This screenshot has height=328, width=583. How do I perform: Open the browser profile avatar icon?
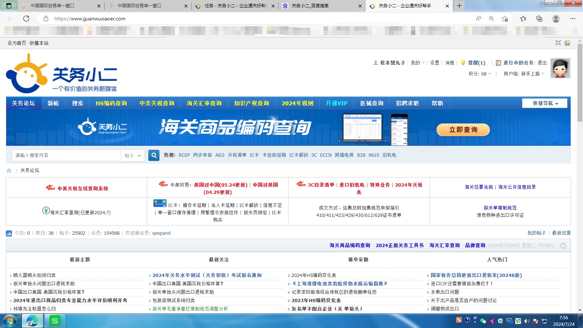(556, 19)
